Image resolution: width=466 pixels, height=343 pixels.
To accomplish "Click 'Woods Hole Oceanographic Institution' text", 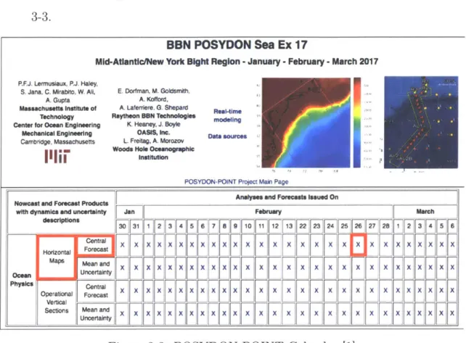I will tap(153, 153).
